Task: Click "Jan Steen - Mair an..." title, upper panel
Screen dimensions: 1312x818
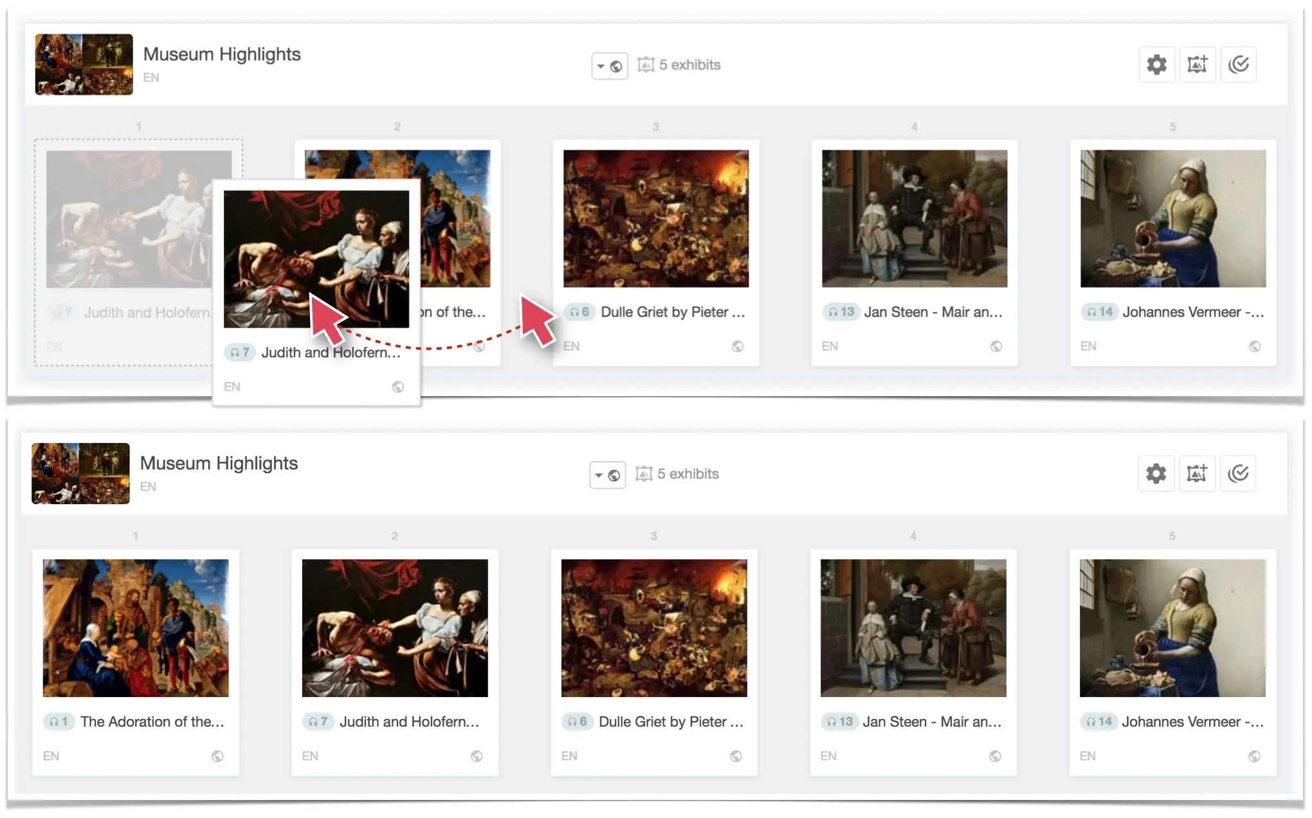Action: tap(933, 312)
